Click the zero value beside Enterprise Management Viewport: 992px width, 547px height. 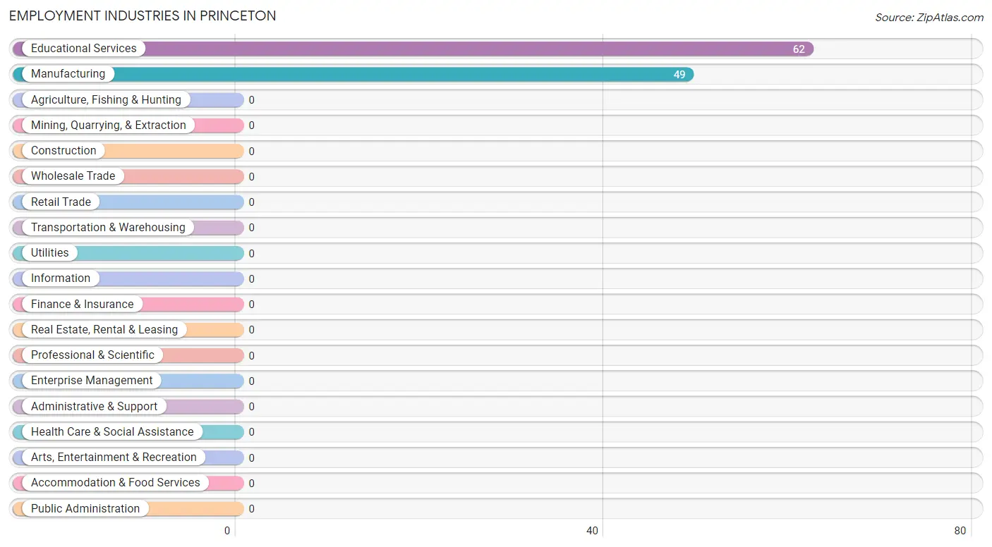tap(251, 381)
